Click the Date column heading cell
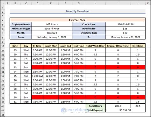Screen dimensions: 151x117 coord(15,46)
